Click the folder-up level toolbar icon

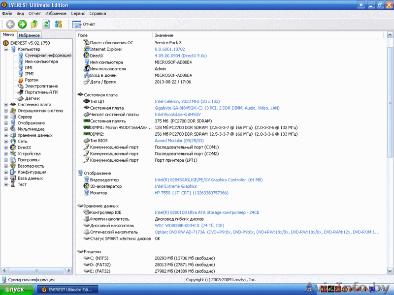click(34, 24)
